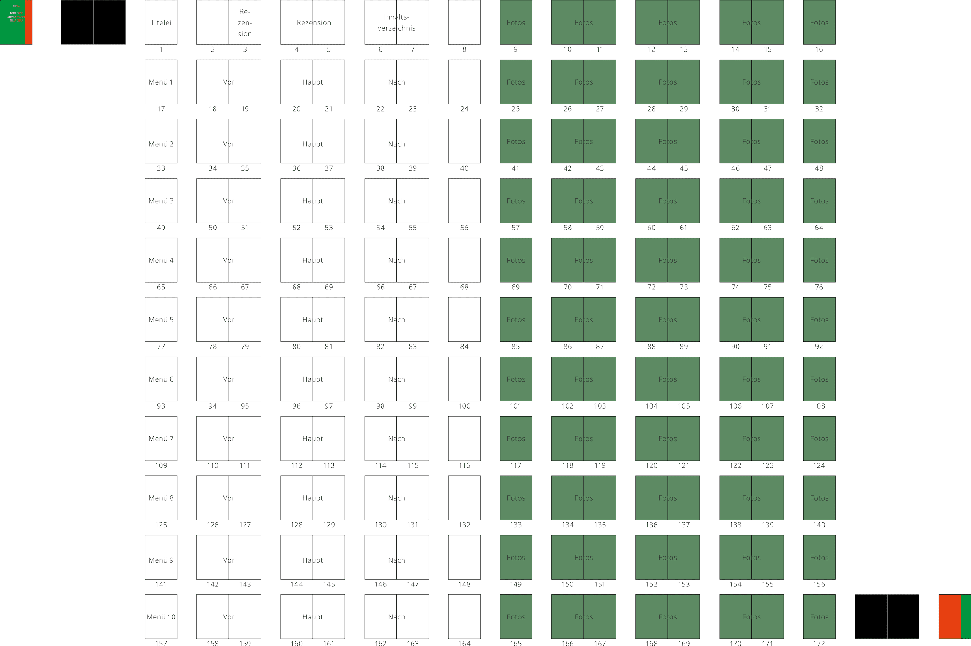Select Vor spread pages 94–95
The image size is (971, 646).
229,379
